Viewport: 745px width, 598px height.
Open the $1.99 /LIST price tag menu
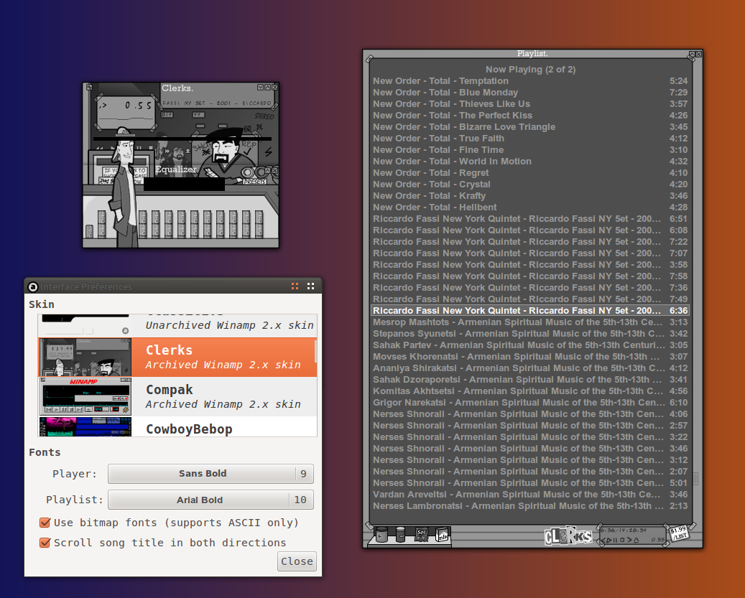678,533
